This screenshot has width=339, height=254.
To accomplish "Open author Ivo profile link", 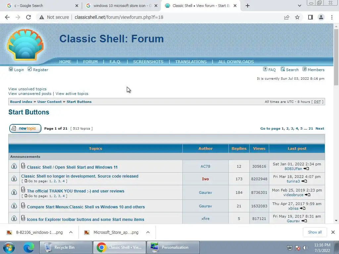I will [x=205, y=179].
